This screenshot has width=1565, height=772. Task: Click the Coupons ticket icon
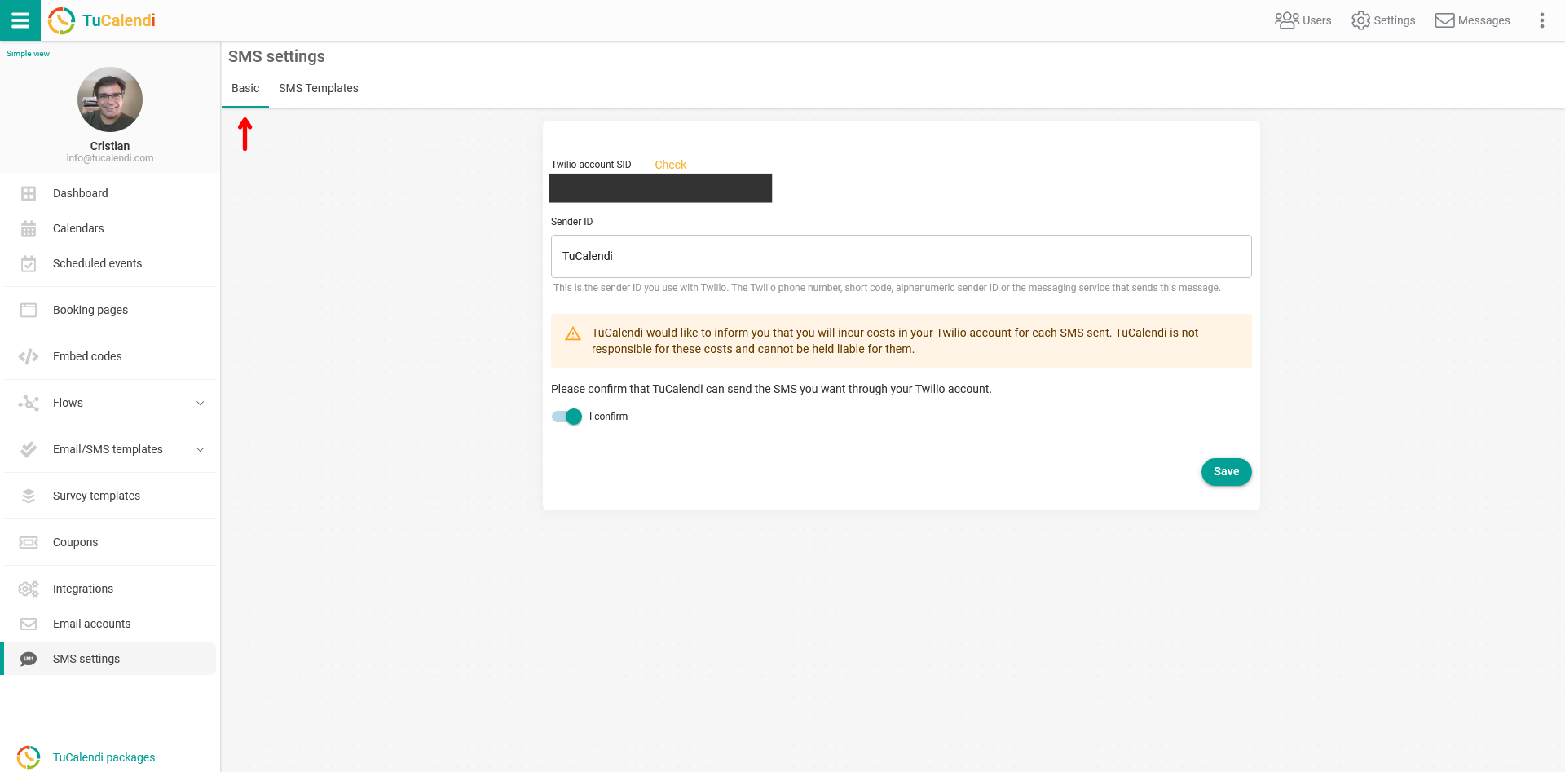click(x=29, y=542)
